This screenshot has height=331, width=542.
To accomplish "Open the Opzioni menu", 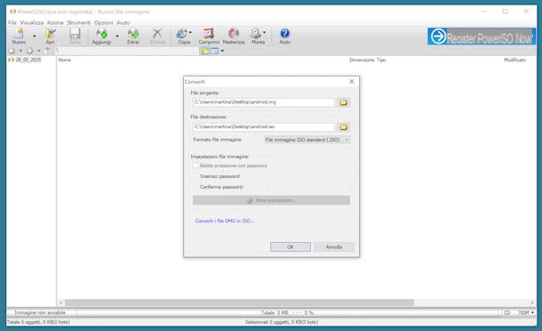I will (x=104, y=22).
